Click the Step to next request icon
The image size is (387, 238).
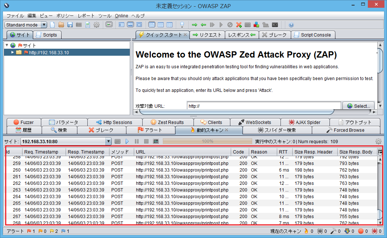tap(212, 25)
